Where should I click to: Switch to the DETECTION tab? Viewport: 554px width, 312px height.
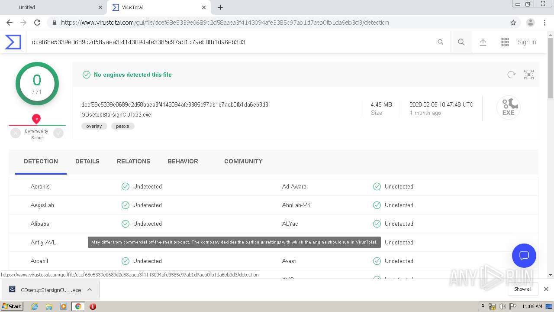point(41,161)
